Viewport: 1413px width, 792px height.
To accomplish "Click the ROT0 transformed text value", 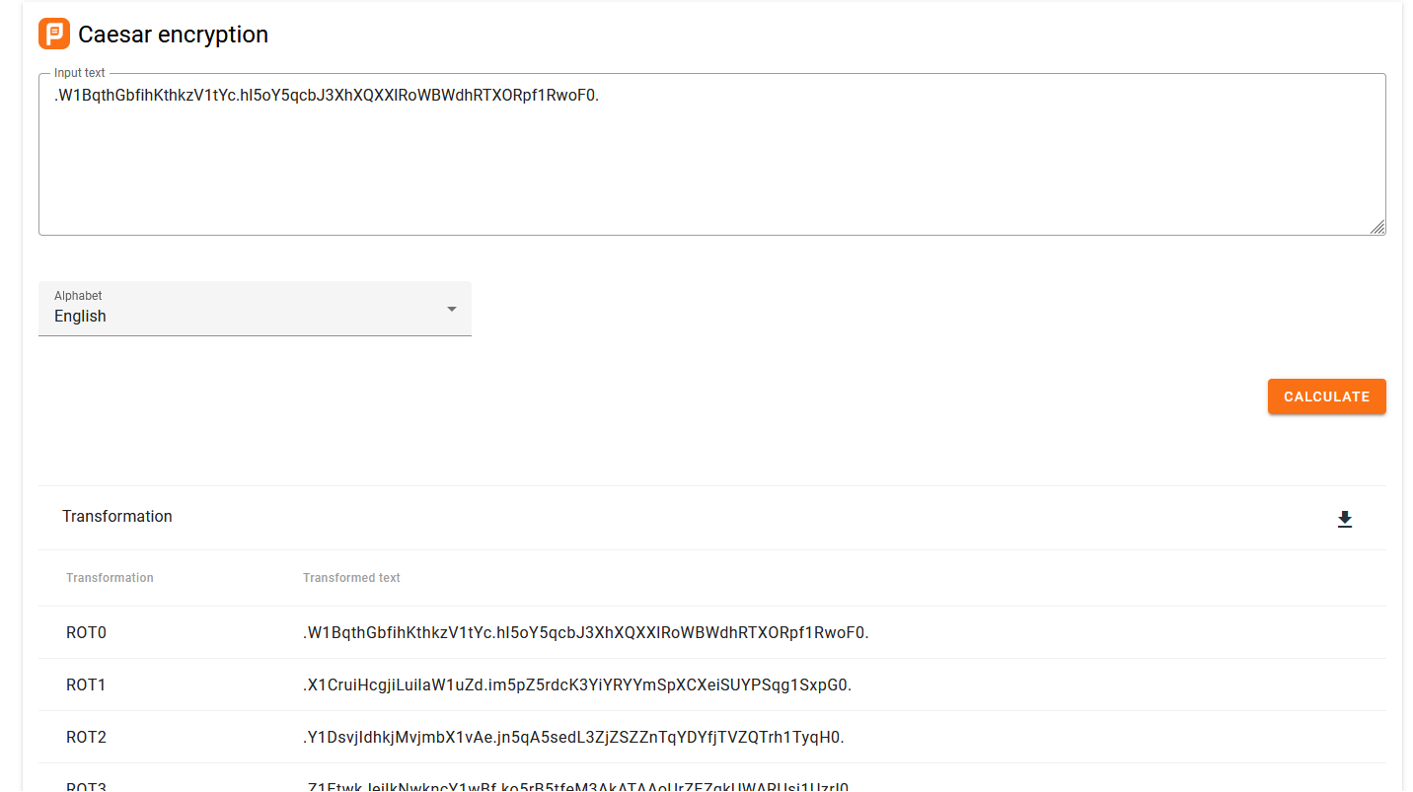I will [586, 632].
